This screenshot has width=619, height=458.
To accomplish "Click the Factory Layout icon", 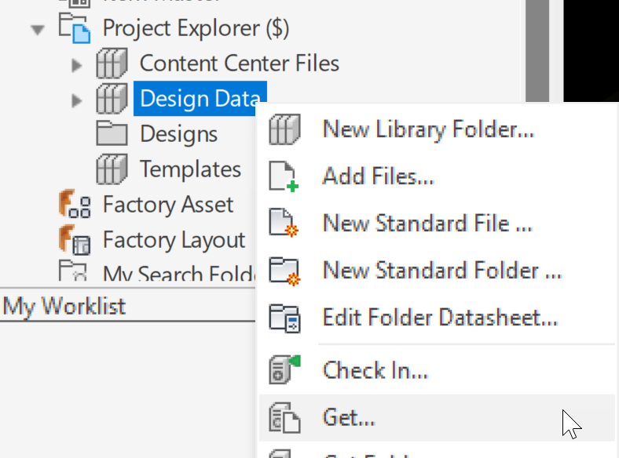I will pos(75,240).
